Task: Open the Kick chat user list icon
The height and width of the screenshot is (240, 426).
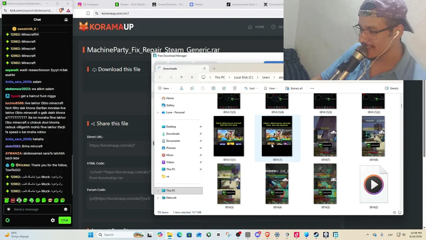Action: pos(66,20)
